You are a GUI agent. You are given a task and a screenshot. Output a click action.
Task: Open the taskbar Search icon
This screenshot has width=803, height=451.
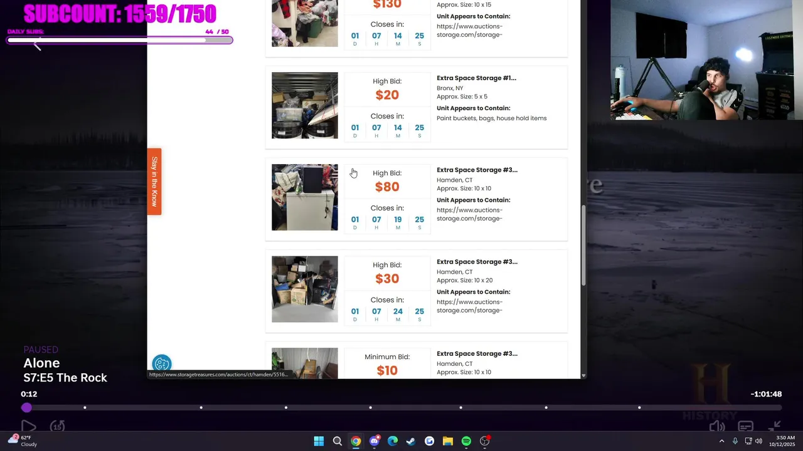pos(338,441)
